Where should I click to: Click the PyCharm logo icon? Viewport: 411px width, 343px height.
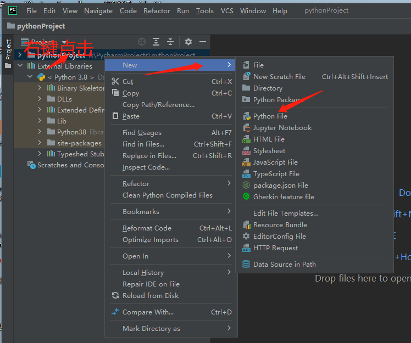(12, 10)
